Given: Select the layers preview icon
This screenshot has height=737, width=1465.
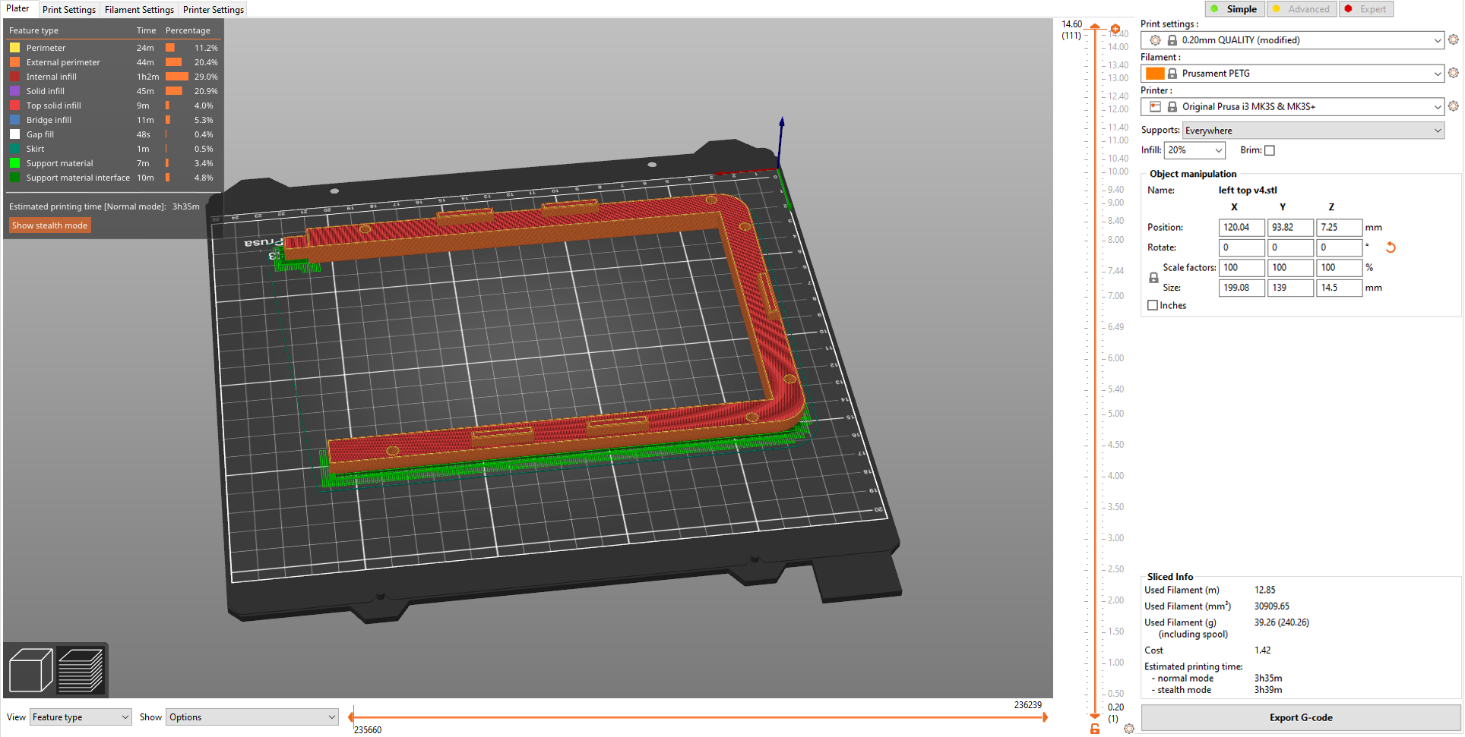Looking at the screenshot, I should pyautogui.click(x=81, y=669).
